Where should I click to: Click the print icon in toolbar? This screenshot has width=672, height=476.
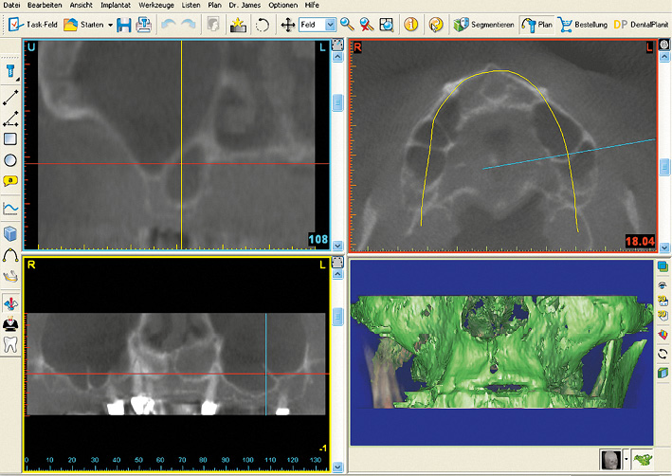(x=143, y=25)
